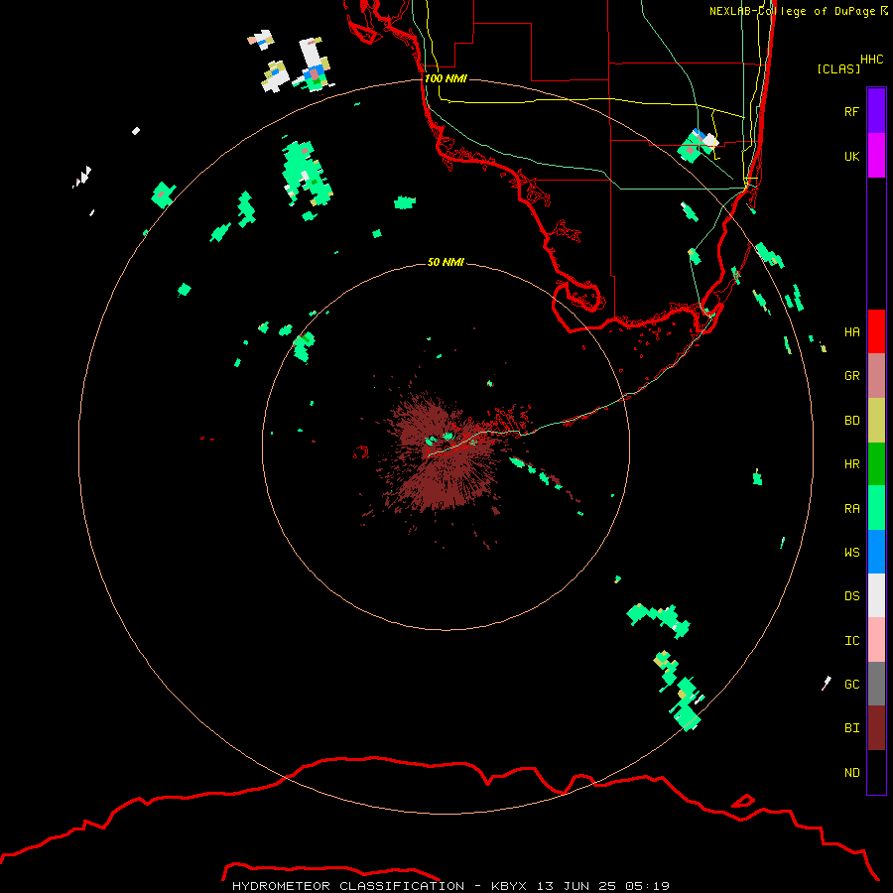Click the BI dark red legend swatch
This screenshot has height=893, width=893.
tap(876, 728)
